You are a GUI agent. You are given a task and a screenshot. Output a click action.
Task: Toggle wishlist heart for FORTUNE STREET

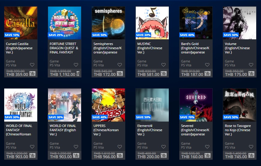coord(76,65)
